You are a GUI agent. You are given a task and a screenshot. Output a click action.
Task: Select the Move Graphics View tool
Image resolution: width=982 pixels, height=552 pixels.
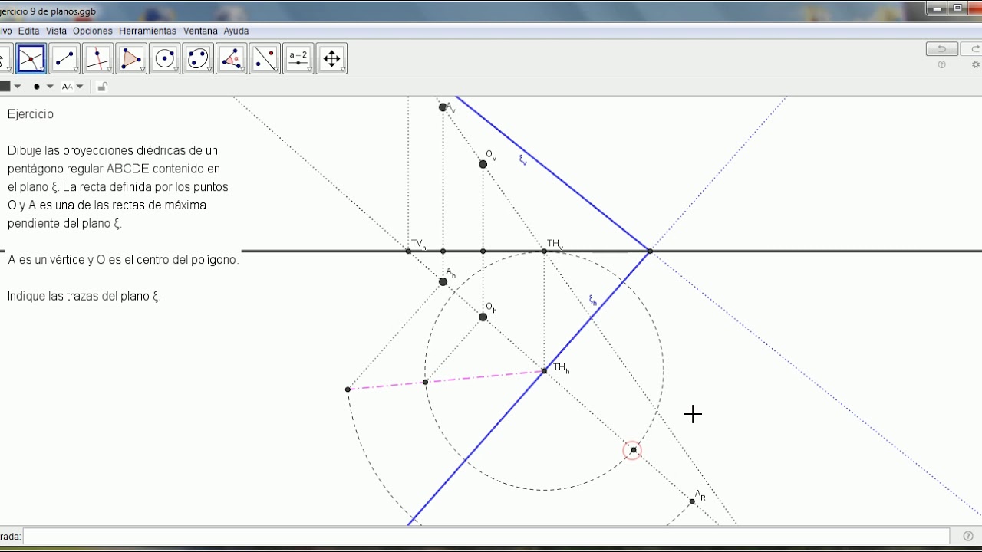331,59
